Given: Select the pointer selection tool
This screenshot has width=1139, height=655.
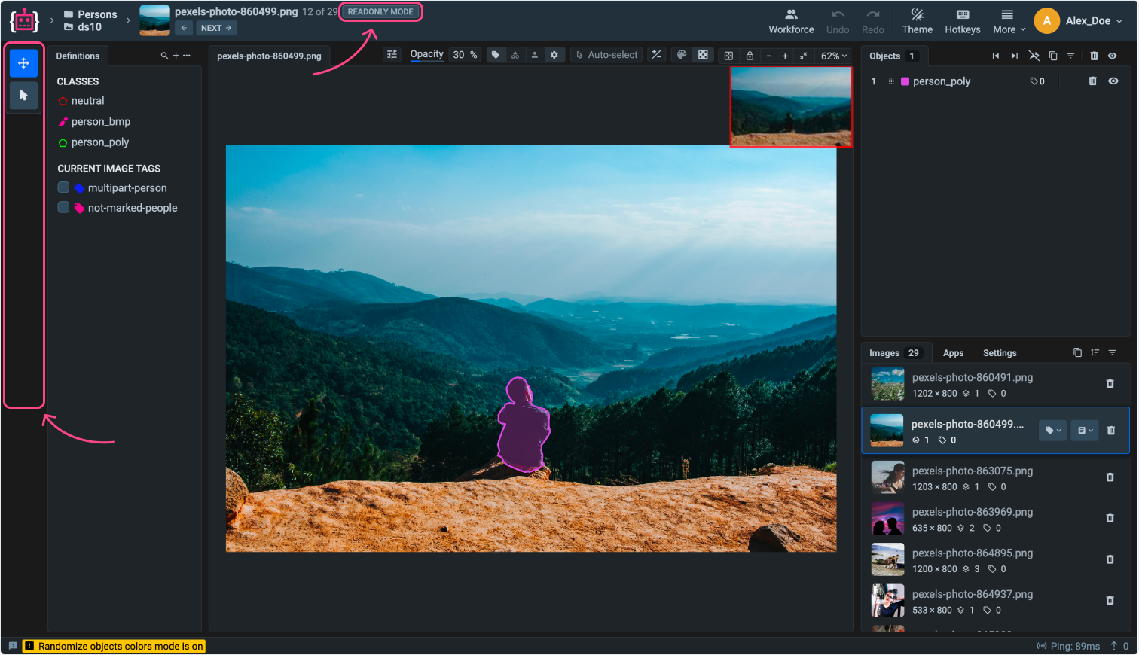Looking at the screenshot, I should [x=23, y=96].
